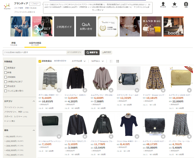Add the black pouch item to watchlist

(x=59, y=136)
